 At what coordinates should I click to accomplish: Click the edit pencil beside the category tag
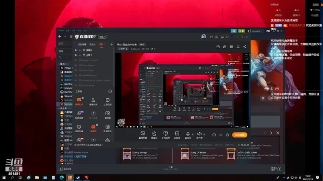click(x=126, y=49)
